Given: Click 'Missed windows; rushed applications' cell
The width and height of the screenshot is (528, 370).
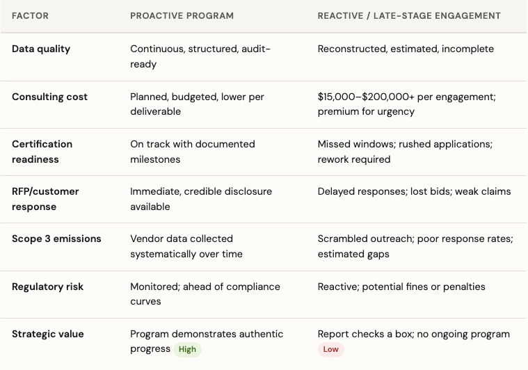Looking at the screenshot, I should 405,152.
